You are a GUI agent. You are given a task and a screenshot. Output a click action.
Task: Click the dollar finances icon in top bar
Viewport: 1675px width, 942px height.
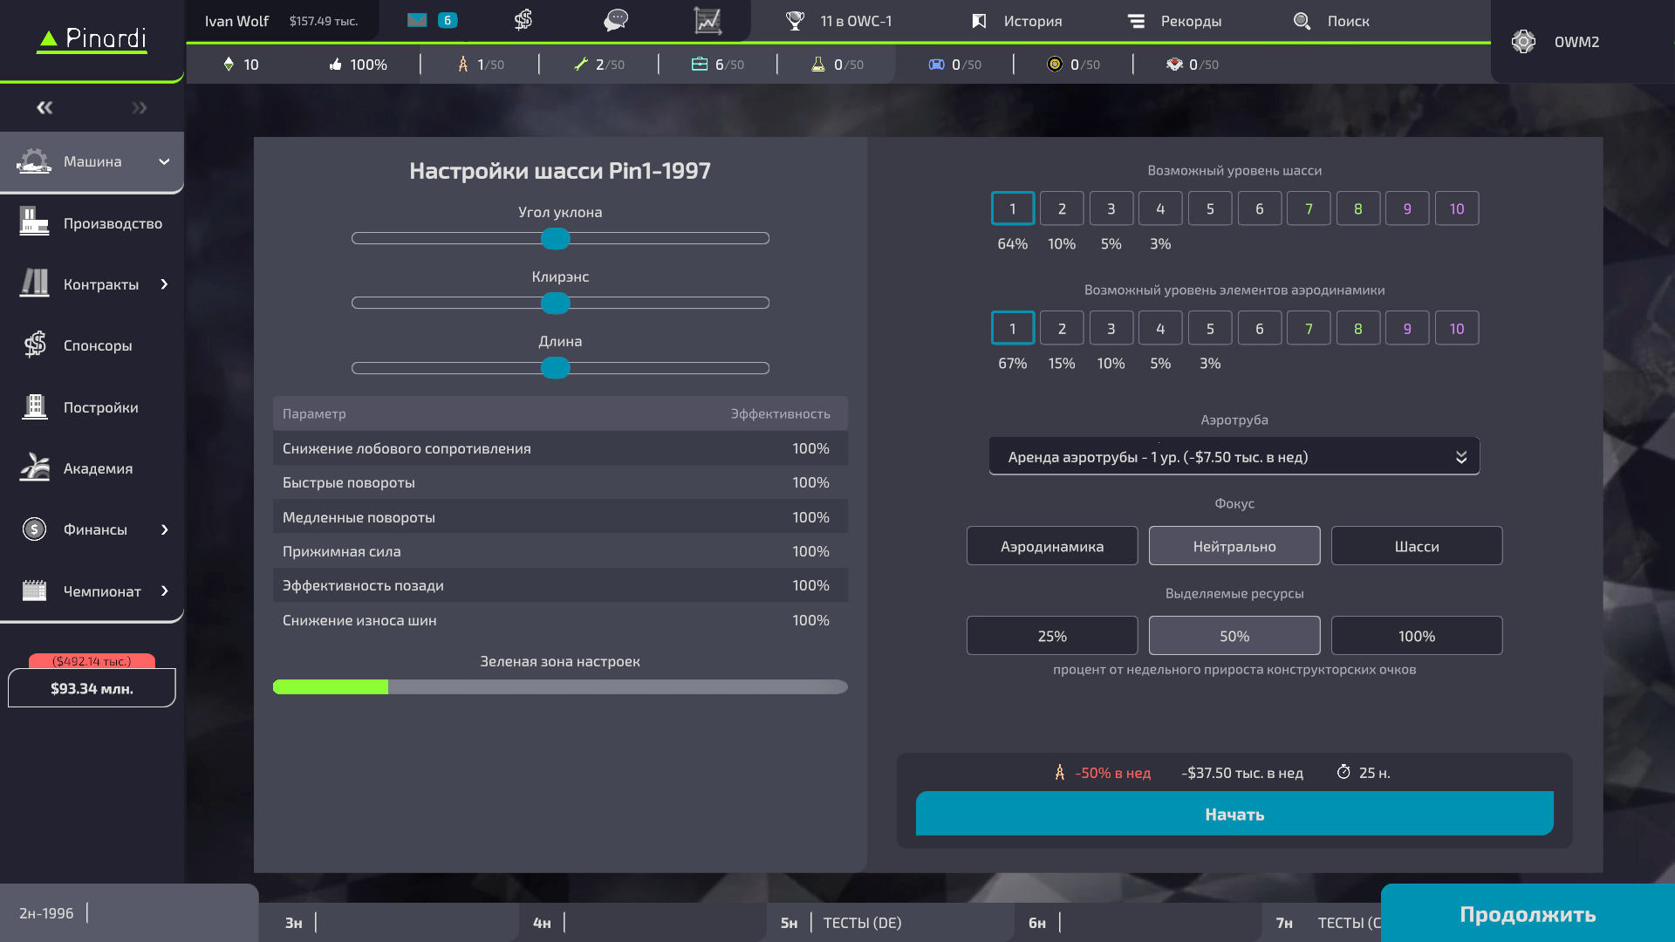tap(523, 20)
